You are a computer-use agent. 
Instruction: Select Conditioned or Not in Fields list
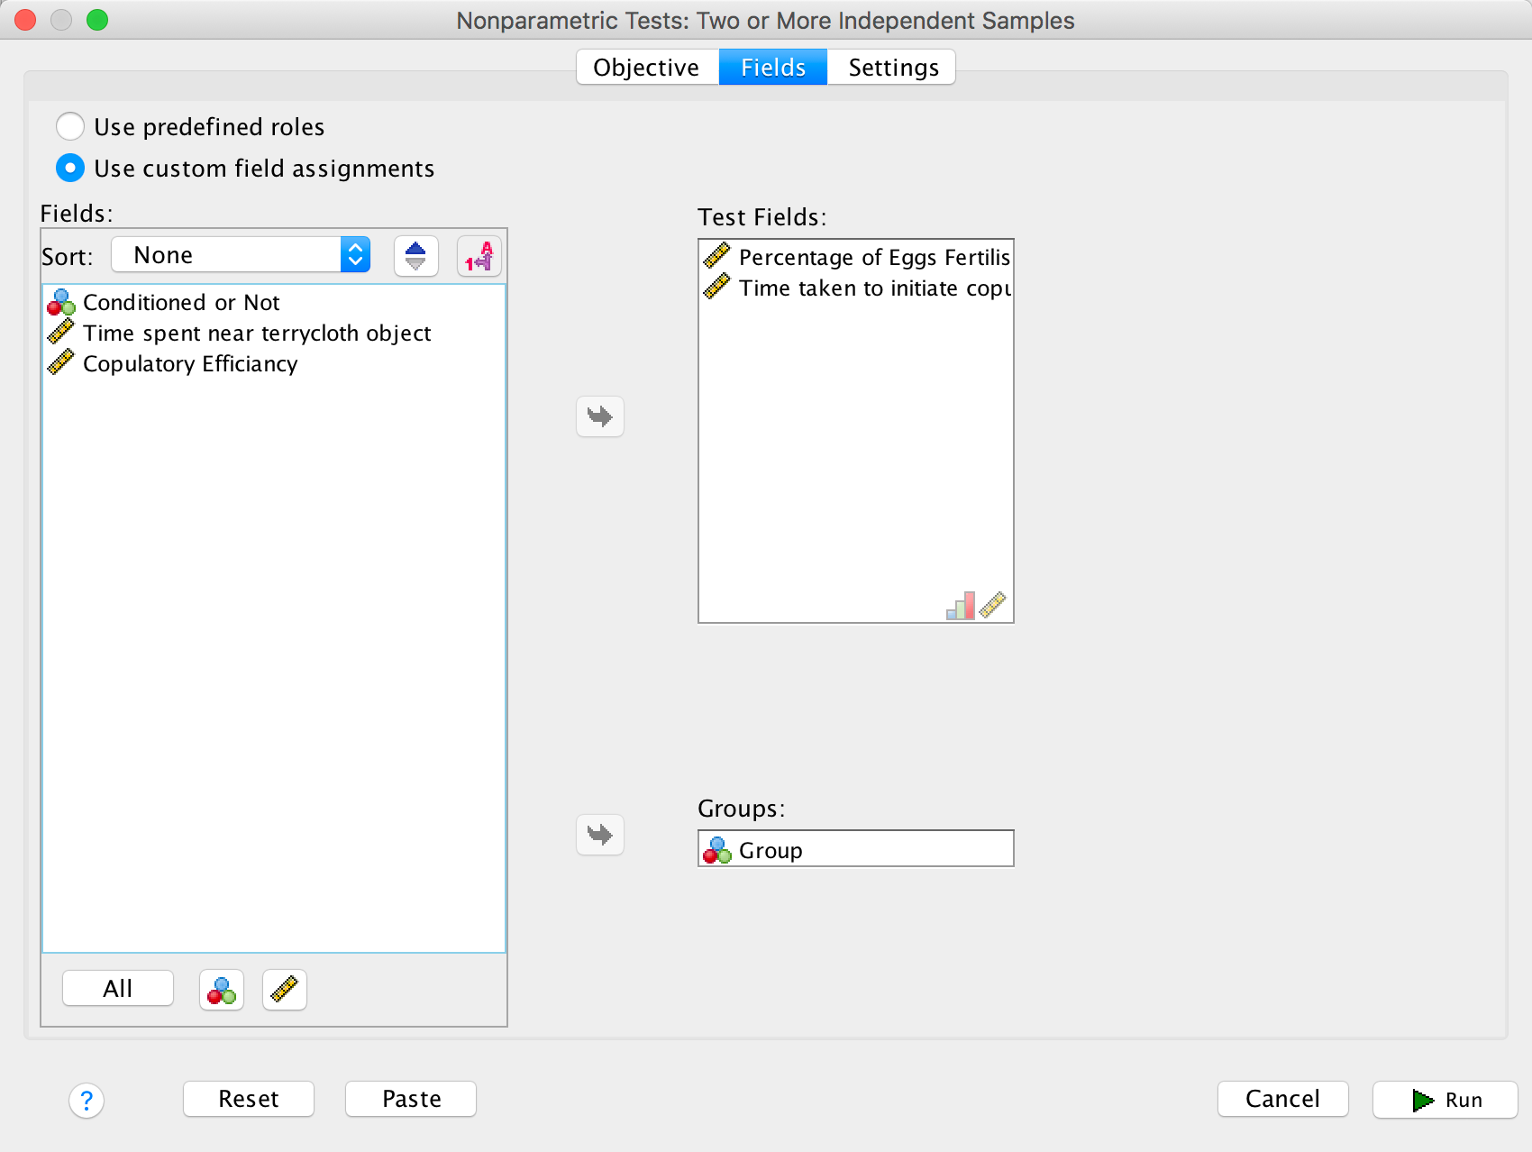coord(181,303)
